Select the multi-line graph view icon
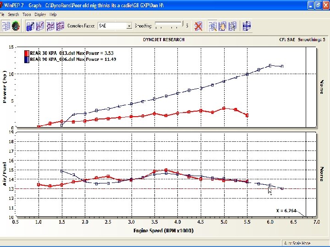330x247 pixels. 50,26
